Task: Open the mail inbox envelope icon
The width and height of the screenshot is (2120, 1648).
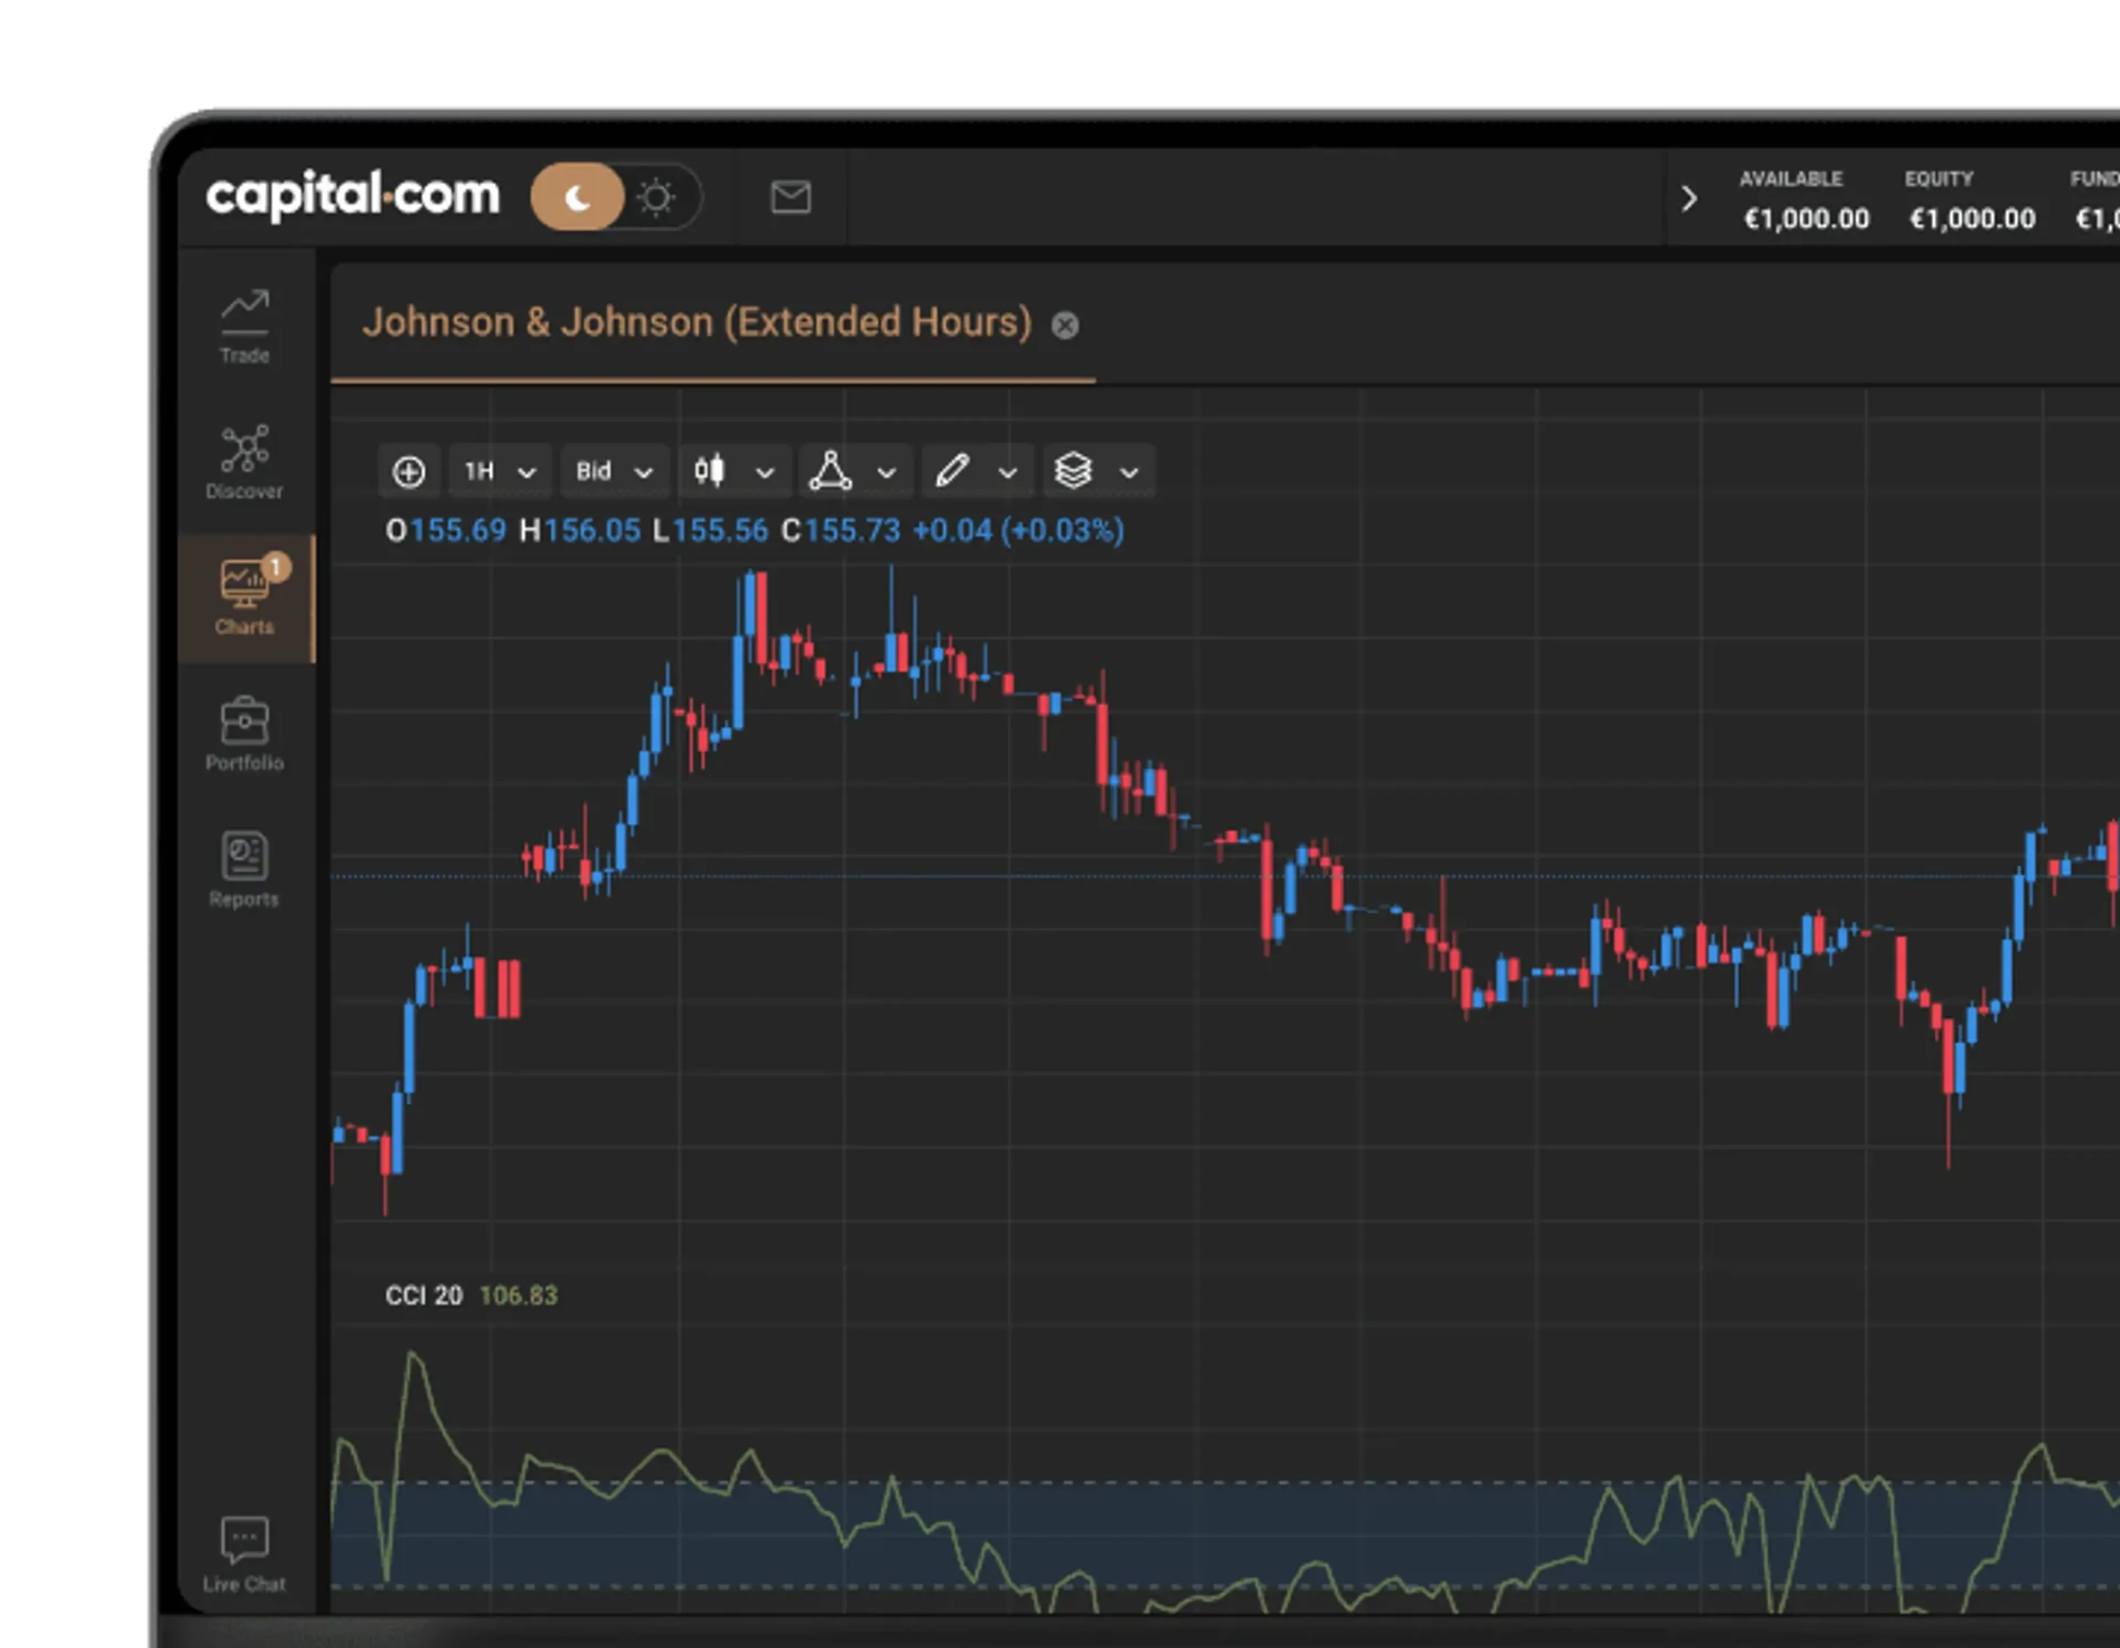Action: pyautogui.click(x=790, y=197)
